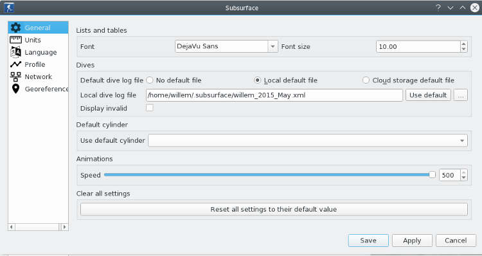482x256 pixels.
Task: Open the Units preferences page
Action: [x=38, y=40]
